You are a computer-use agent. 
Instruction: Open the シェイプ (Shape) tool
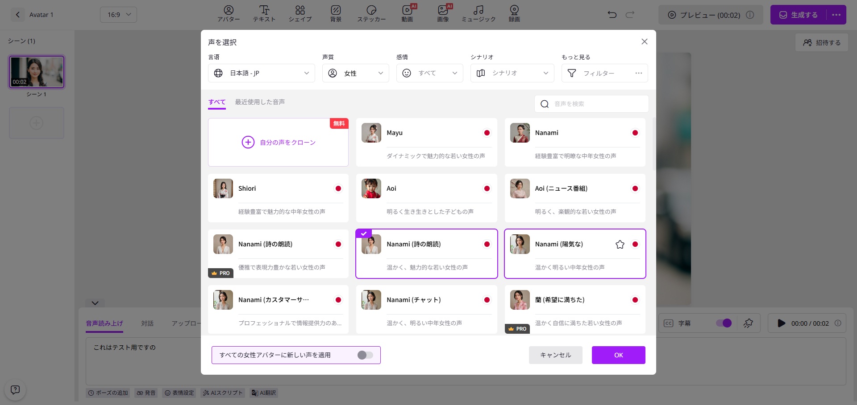point(300,14)
